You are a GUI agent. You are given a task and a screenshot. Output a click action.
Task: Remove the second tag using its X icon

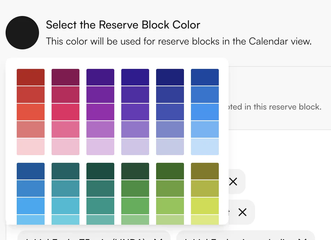pos(243,212)
